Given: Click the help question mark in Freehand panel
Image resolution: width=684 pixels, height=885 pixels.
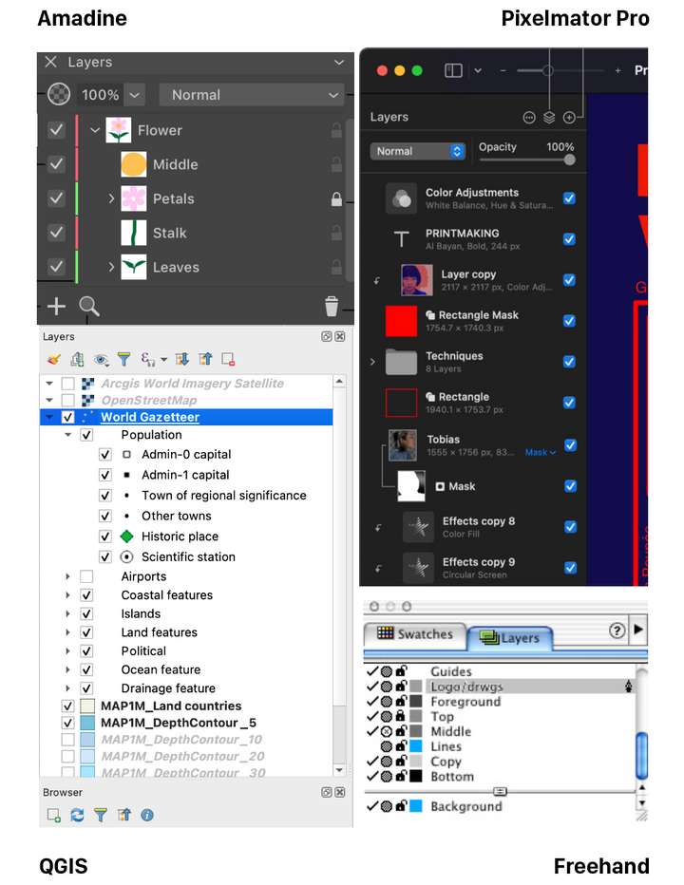Looking at the screenshot, I should (617, 630).
